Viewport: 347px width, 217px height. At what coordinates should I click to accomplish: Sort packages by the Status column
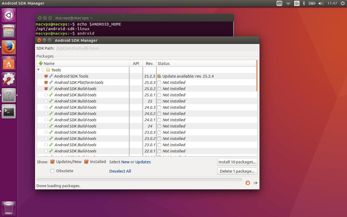pos(206,63)
